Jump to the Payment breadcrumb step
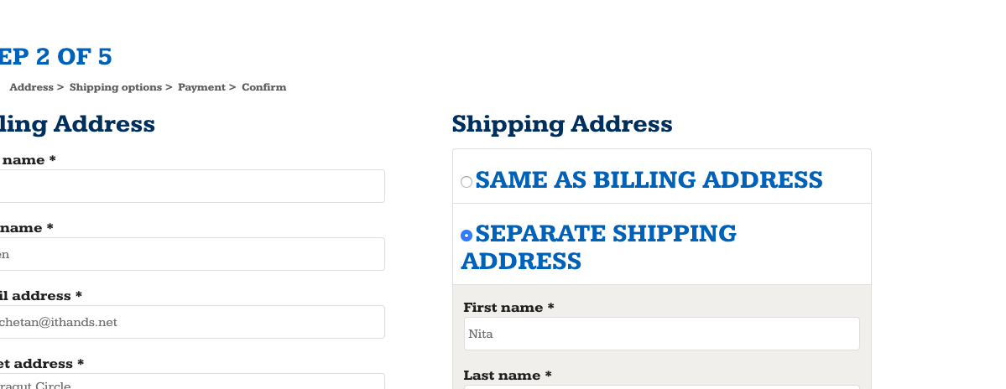The image size is (1006, 389). pyautogui.click(x=201, y=87)
